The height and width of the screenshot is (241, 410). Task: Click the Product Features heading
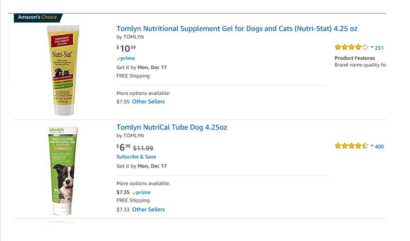pos(355,58)
